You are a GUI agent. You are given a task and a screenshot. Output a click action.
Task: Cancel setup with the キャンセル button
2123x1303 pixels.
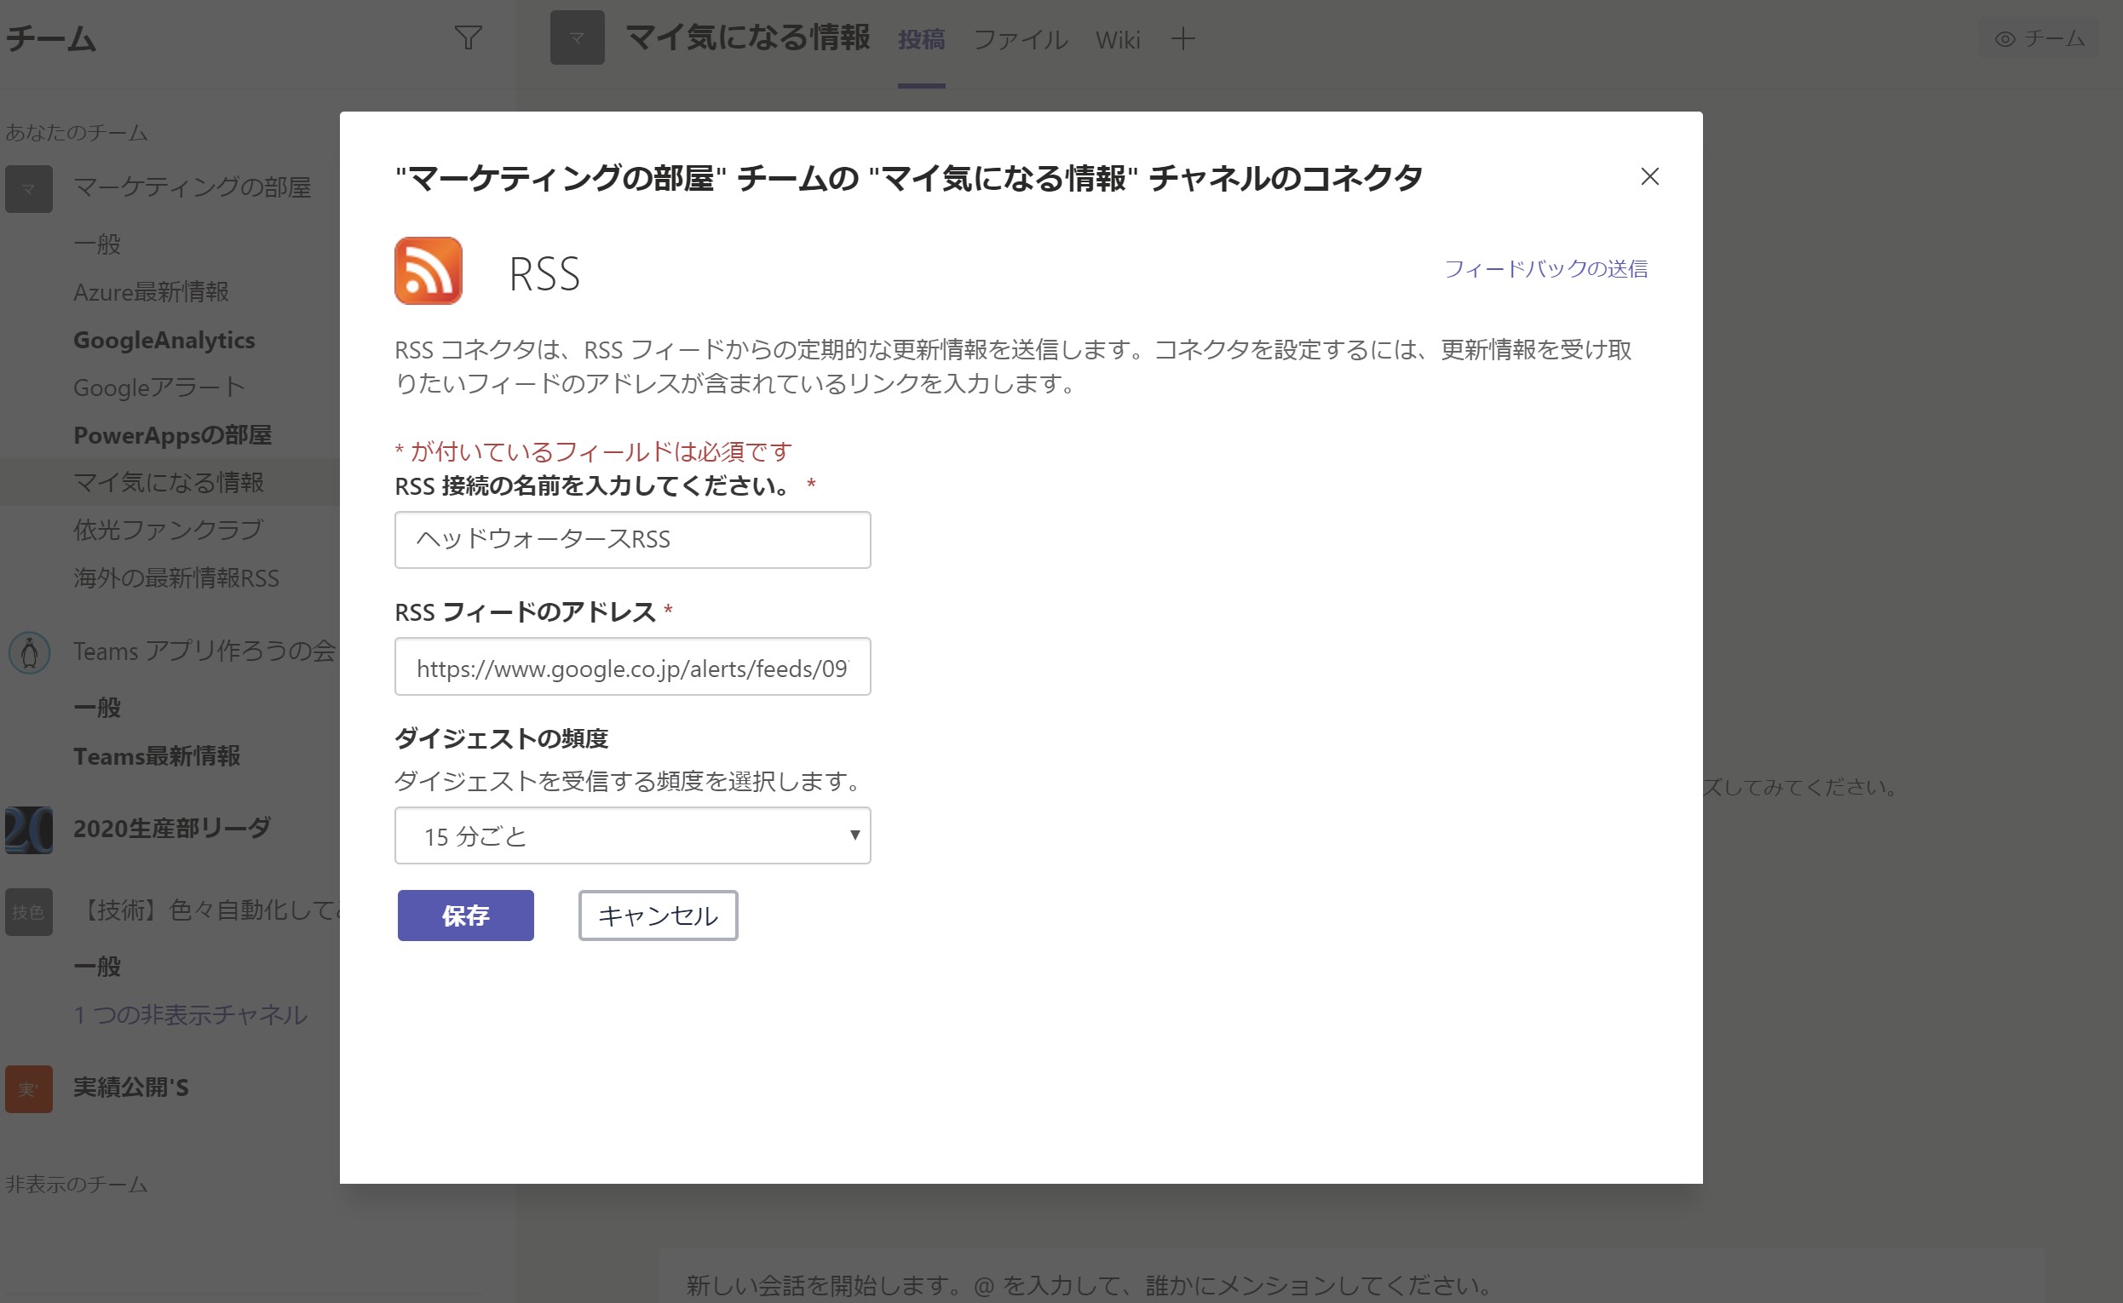tap(658, 916)
